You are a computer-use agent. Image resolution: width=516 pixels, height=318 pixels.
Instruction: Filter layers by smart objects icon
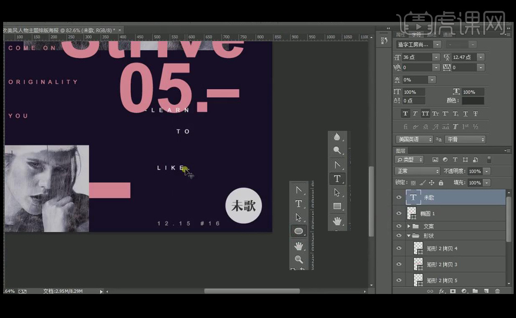[475, 160]
